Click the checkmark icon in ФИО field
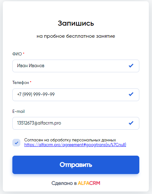The height and width of the screenshot is (194, 152). (131, 66)
